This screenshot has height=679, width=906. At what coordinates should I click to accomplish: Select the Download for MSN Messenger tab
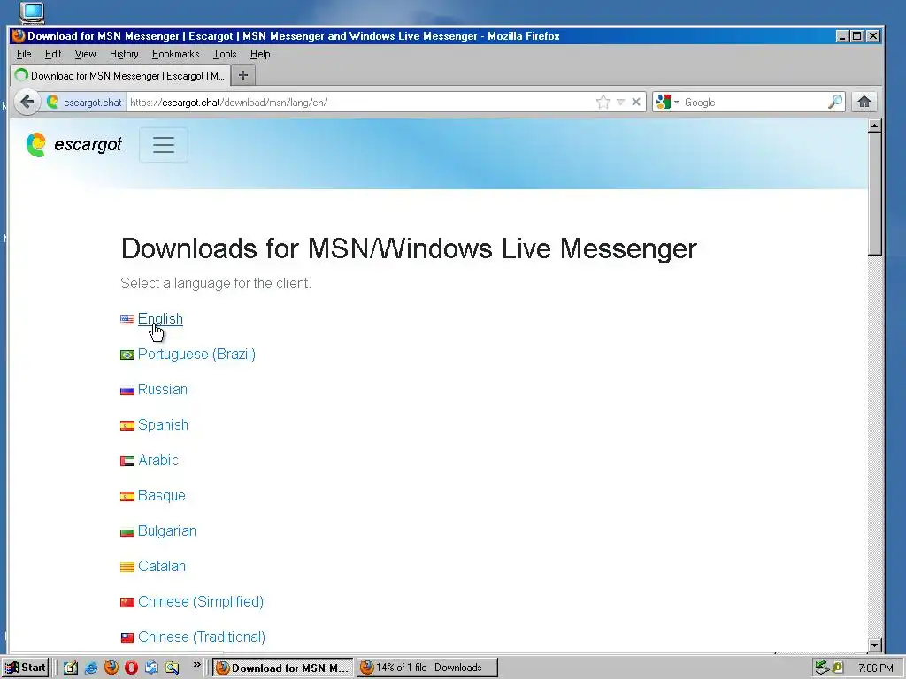tap(120, 76)
